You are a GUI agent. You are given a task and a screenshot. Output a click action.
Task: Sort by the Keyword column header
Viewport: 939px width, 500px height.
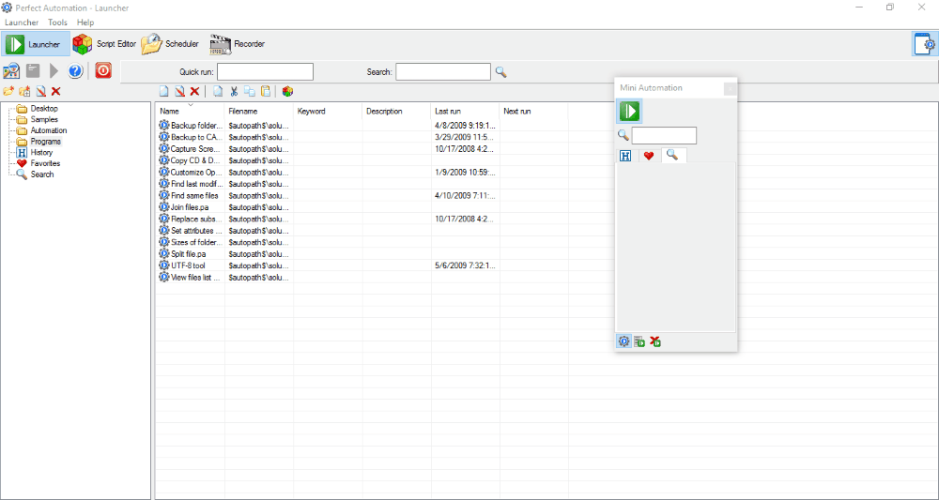328,112
